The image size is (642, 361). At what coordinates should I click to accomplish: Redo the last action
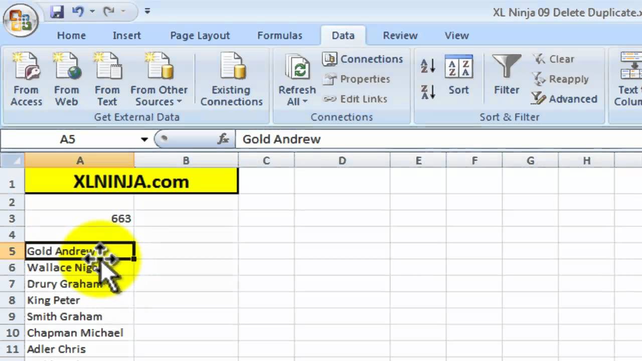109,11
